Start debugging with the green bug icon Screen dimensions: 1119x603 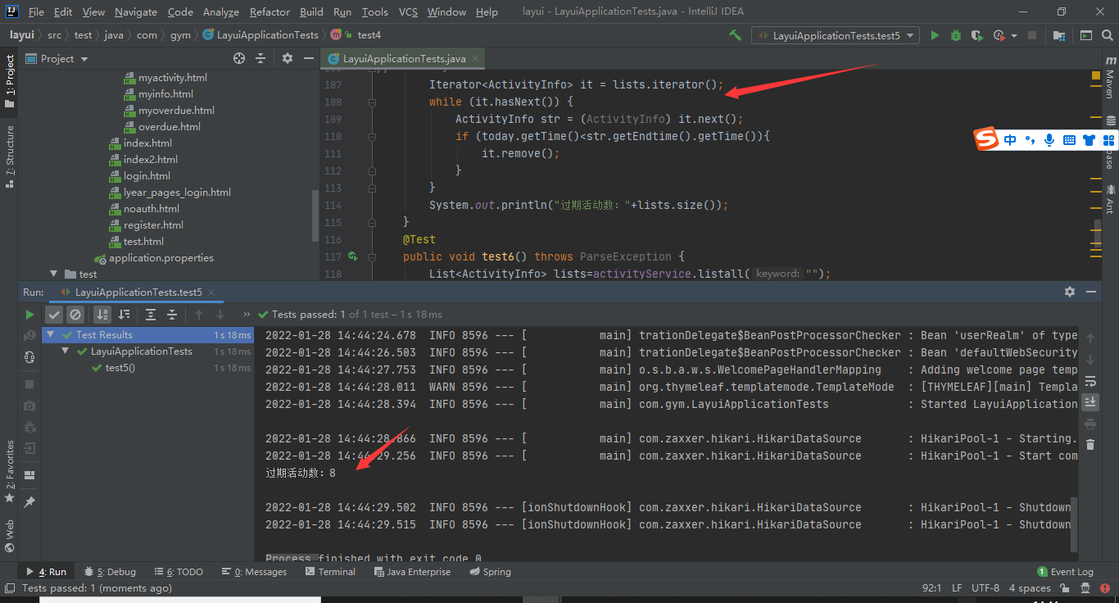(956, 35)
